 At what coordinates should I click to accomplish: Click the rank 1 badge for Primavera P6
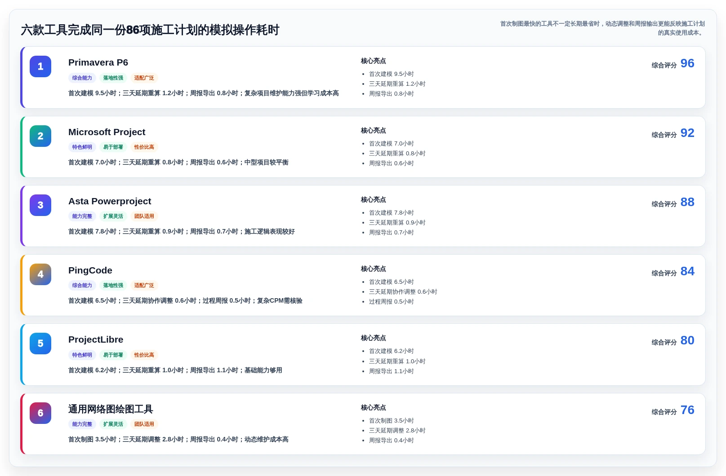[40, 66]
